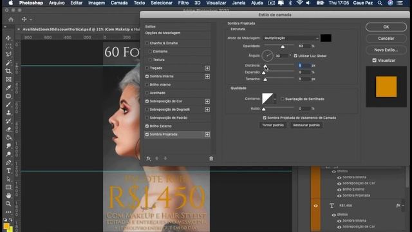Uncheck Sombra Interna in styles list
Image resolution: width=412 pixels, height=232 pixels.
coord(147,76)
